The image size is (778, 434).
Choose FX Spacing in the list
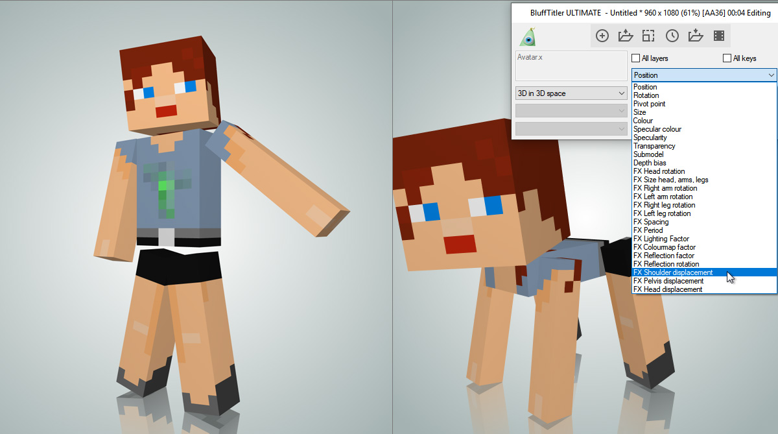[x=704, y=222]
